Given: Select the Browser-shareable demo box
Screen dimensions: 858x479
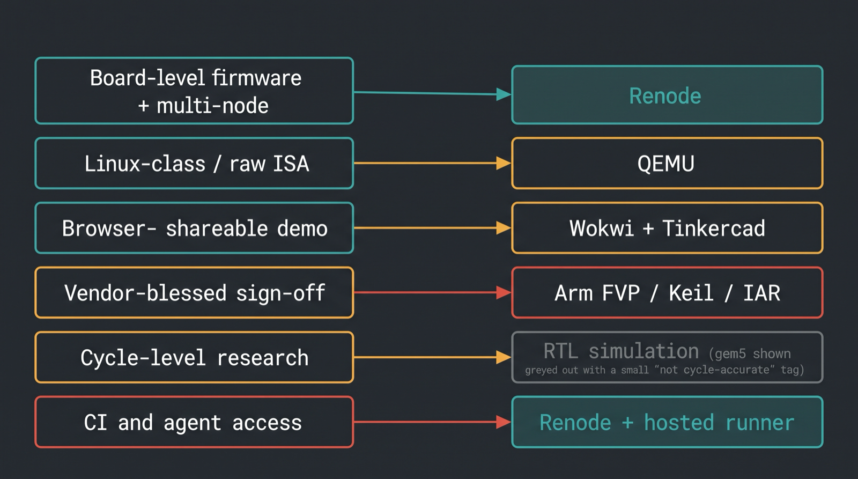Looking at the screenshot, I should 194,228.
